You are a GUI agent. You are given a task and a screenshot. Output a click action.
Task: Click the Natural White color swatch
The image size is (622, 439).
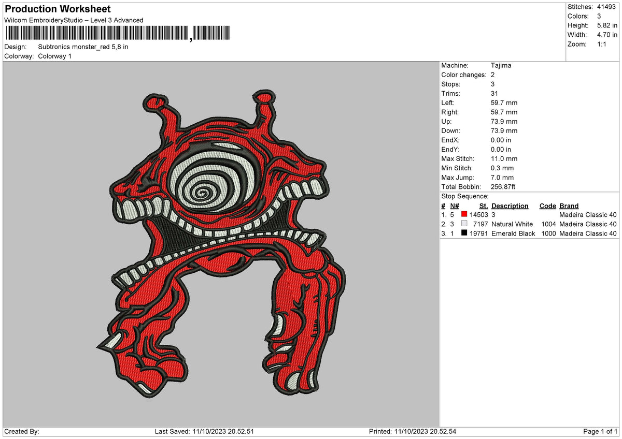click(x=464, y=224)
